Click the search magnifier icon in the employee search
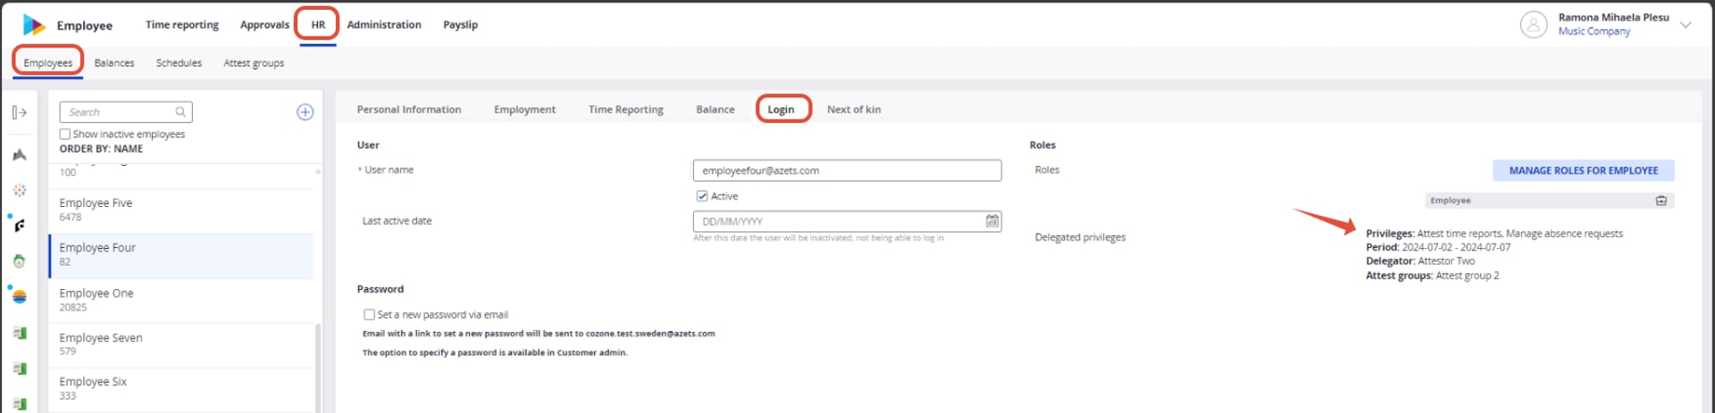 (180, 112)
